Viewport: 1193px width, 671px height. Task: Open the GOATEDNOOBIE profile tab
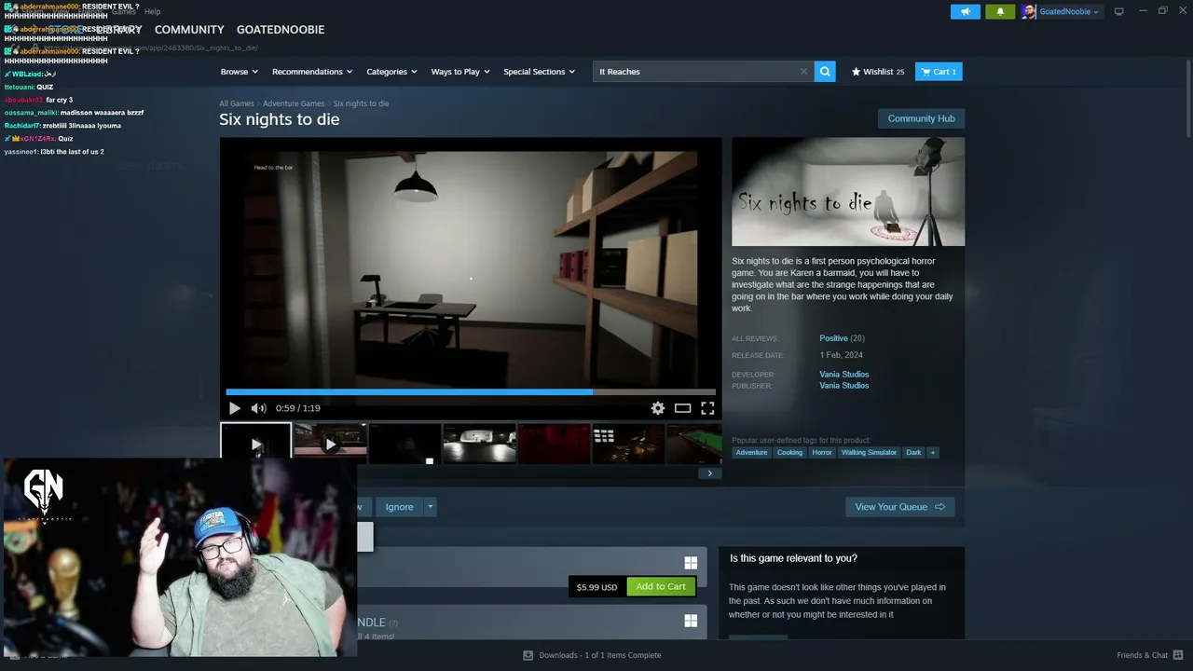(x=281, y=30)
